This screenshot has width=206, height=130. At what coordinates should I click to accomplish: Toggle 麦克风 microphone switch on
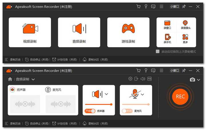tap(127, 111)
